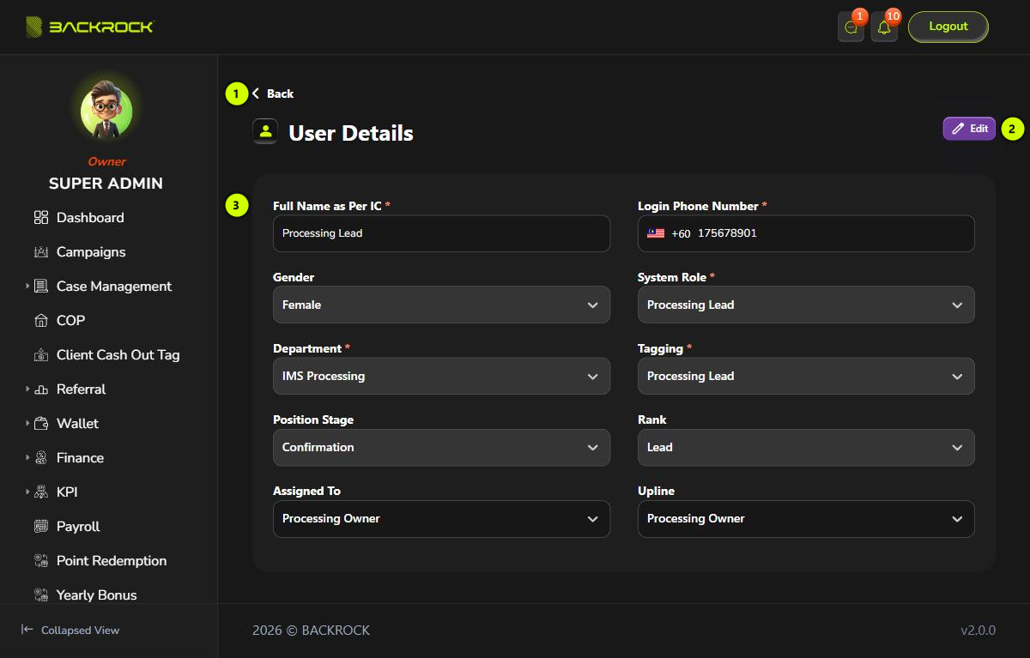1030x658 pixels.
Task: Click the KPI icon in sidebar
Action: click(x=41, y=492)
